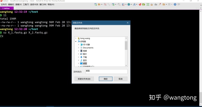Click folder tree scrollbar down arrow
The width and height of the screenshot is (202, 107).
click(126, 65)
